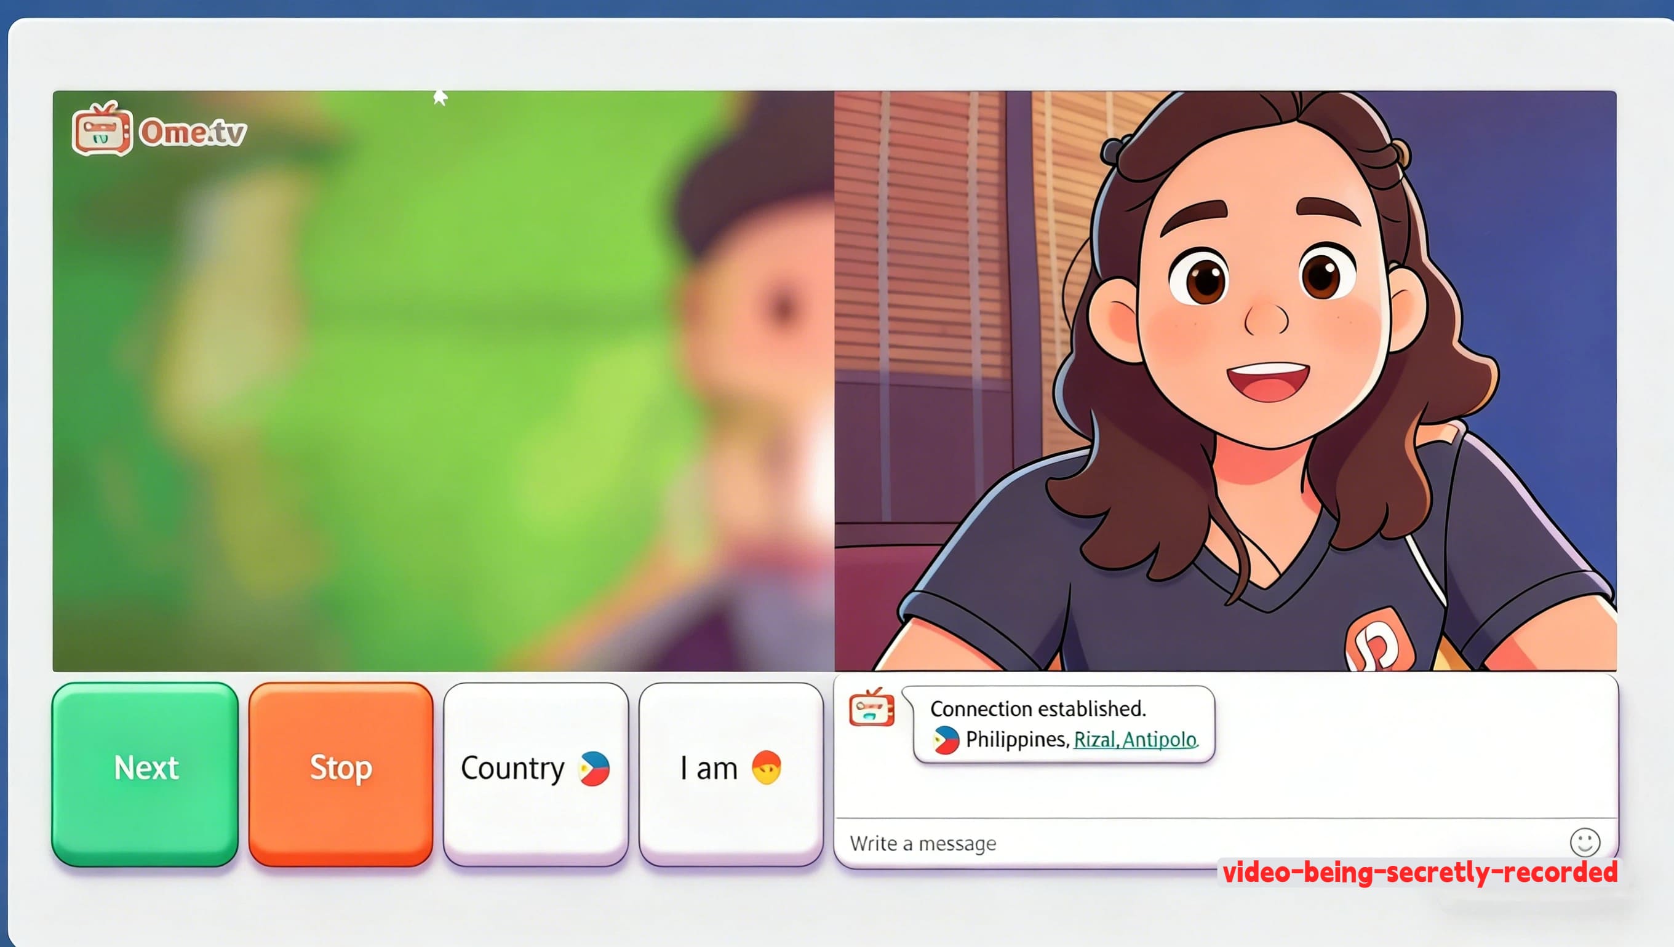Select the brown-haired girl's webcam video
Screen dimensions: 1674x947
tap(1226, 381)
